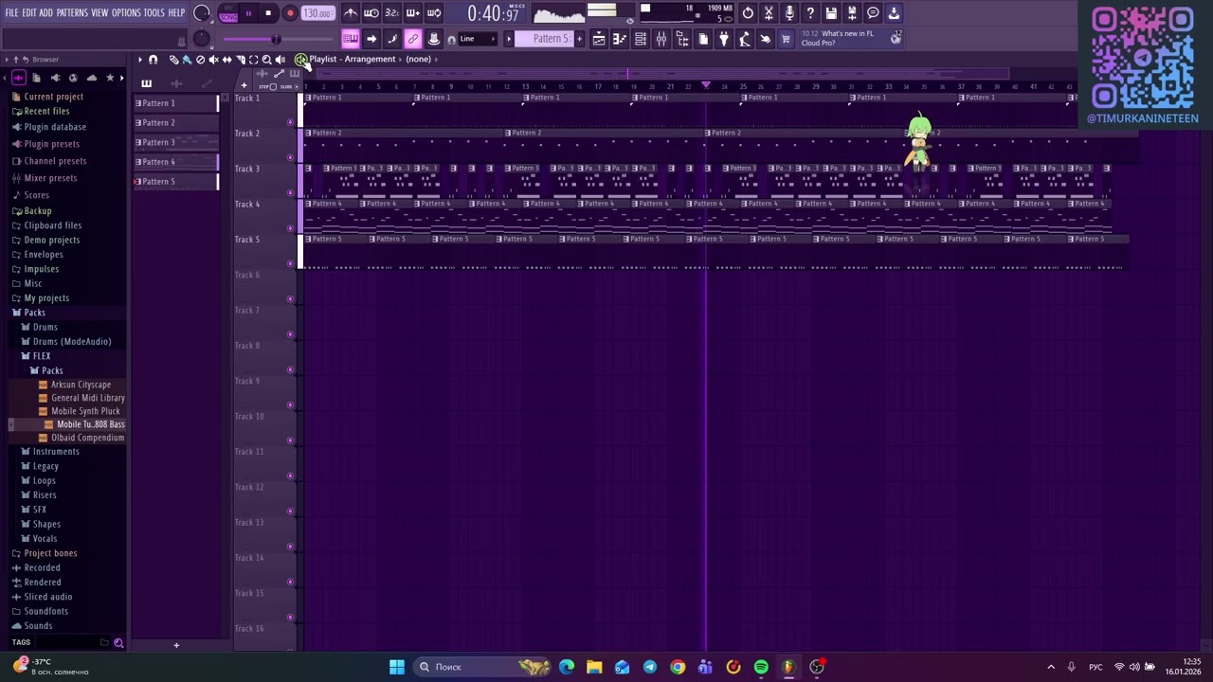Screen dimensions: 1213x682
Task: Select Pattern 3 in the pattern list
Action: 176,142
